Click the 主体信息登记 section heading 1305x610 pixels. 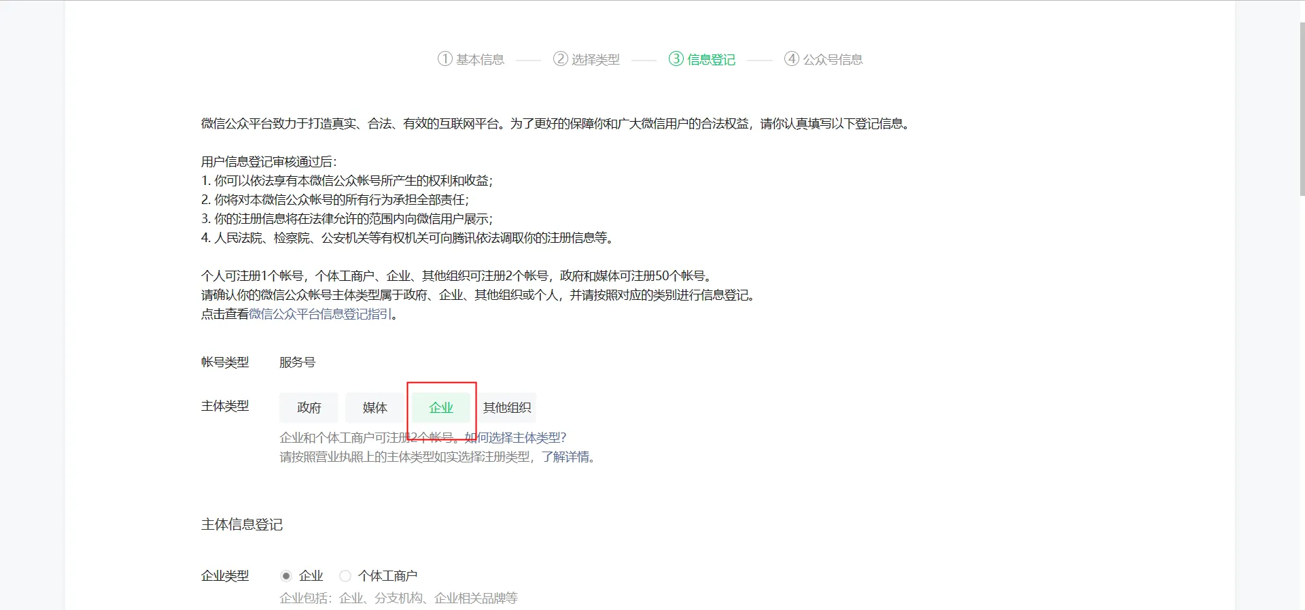pos(242,524)
